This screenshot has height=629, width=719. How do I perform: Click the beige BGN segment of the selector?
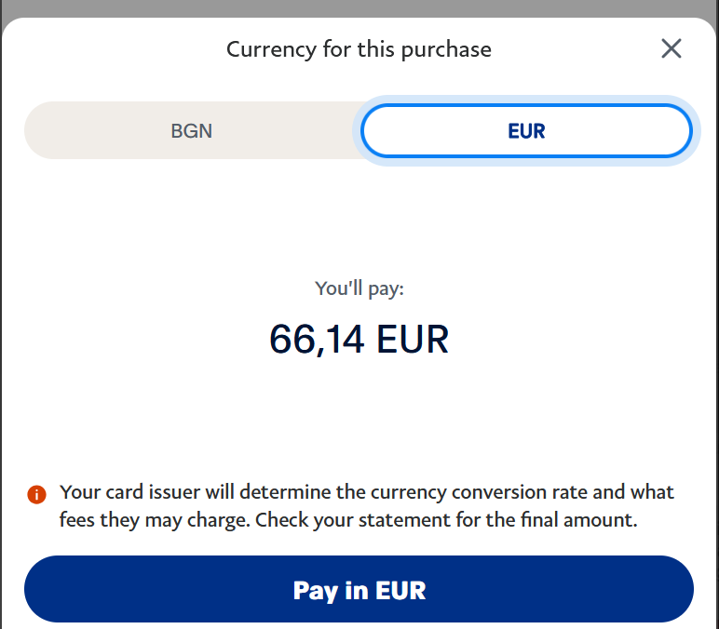click(x=192, y=131)
